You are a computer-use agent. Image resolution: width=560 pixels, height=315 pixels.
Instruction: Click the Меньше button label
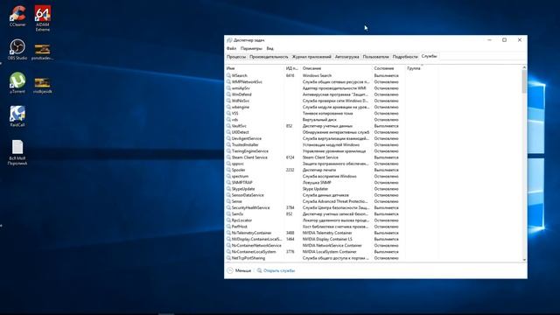(243, 270)
